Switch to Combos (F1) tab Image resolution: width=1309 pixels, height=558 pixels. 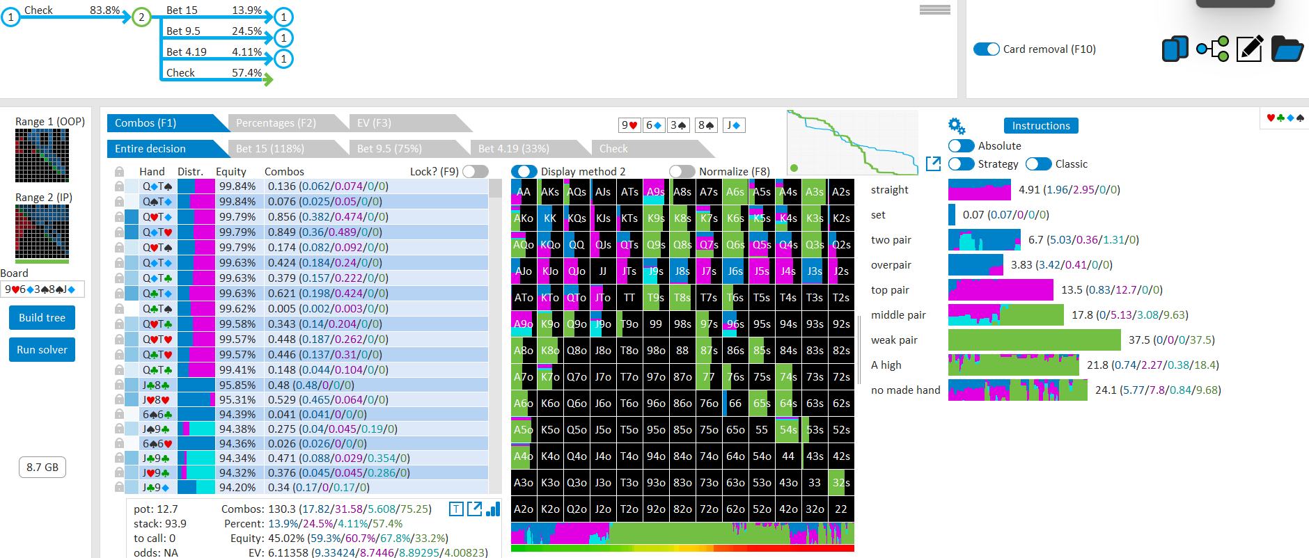(x=168, y=123)
